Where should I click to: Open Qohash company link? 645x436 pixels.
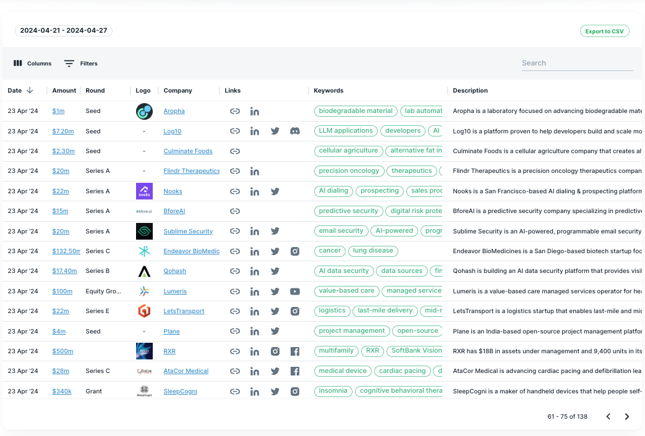(175, 271)
